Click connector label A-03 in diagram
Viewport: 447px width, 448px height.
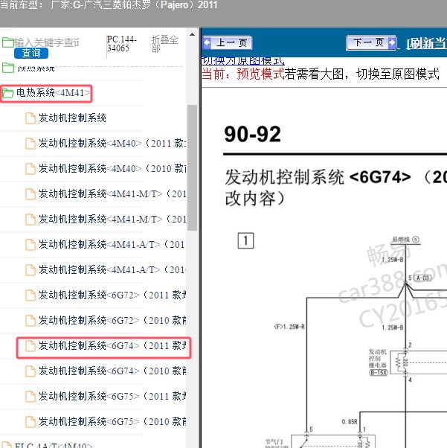[x=422, y=278]
